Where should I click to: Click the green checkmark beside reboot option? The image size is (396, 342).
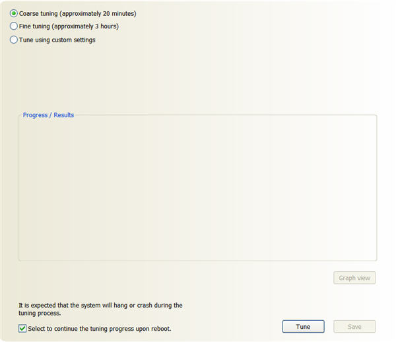click(22, 328)
